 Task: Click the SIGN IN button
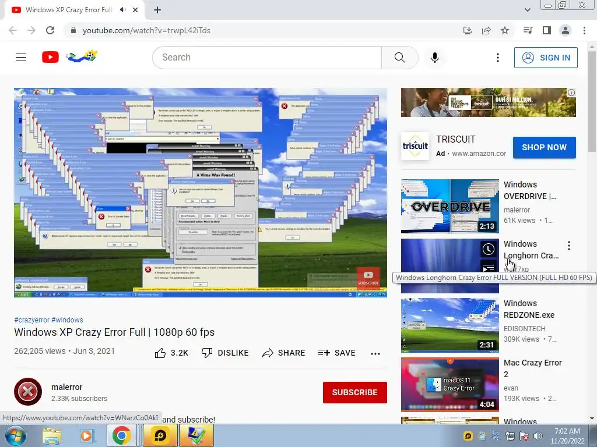[x=546, y=58]
